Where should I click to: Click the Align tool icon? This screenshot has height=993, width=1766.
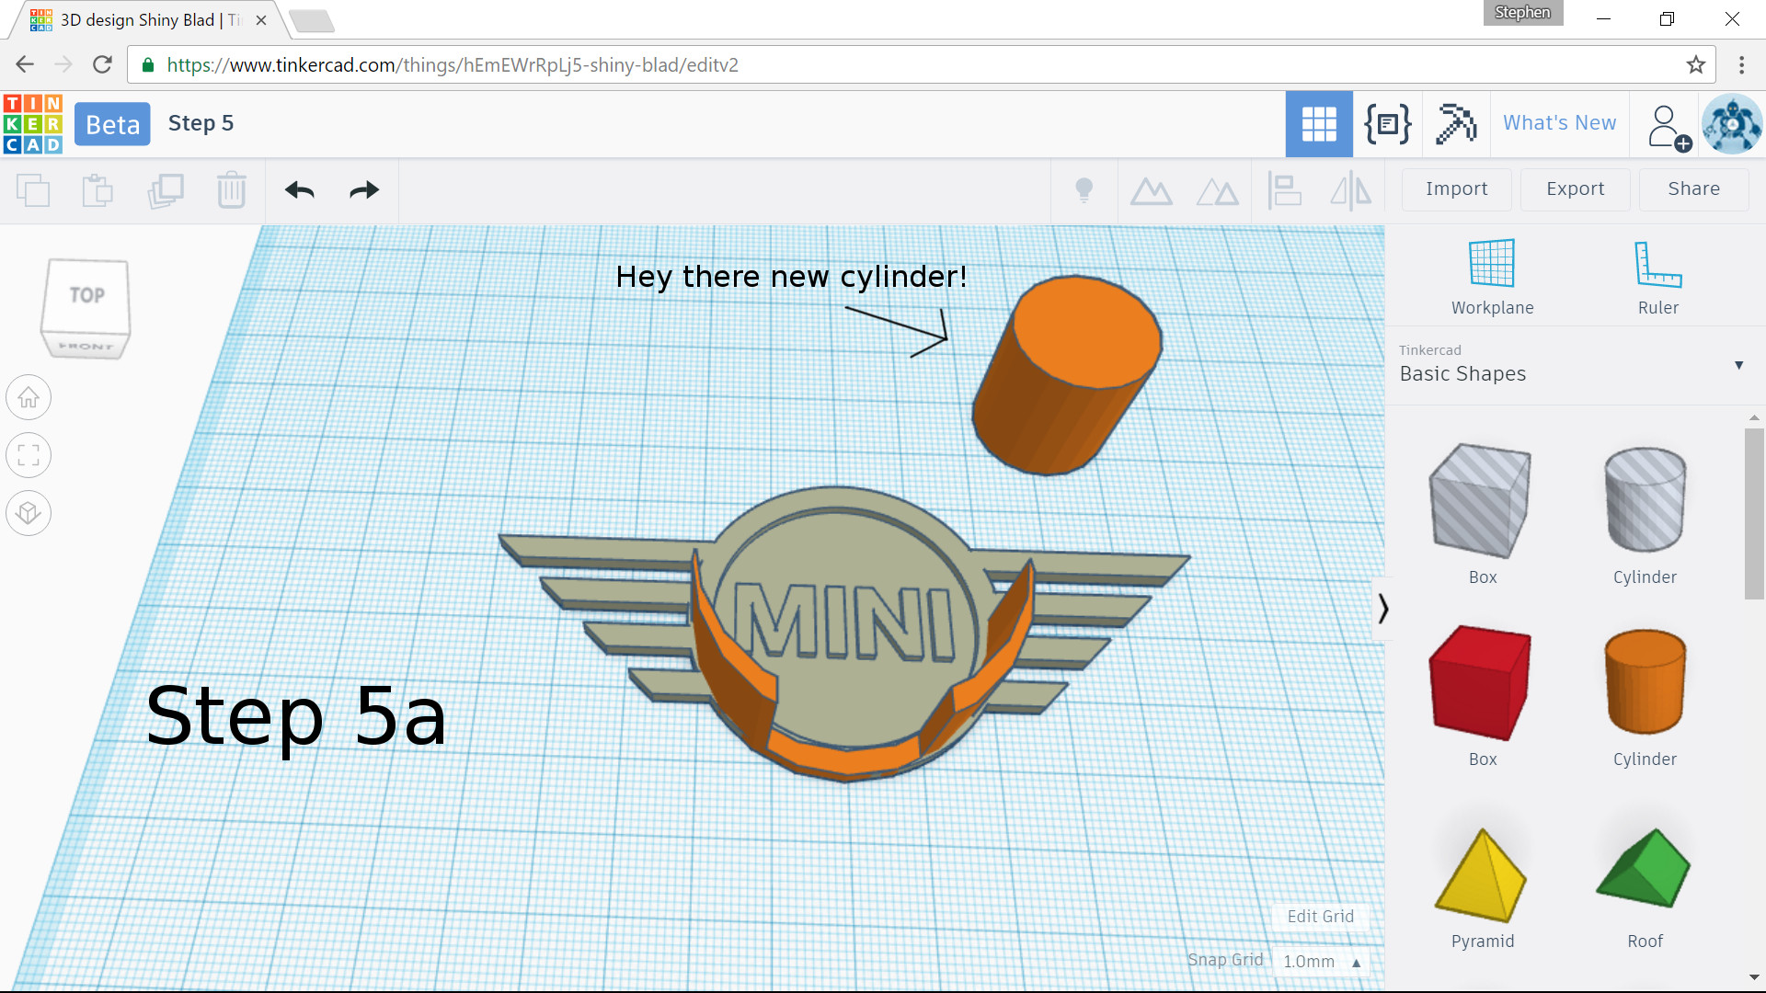pos(1284,190)
